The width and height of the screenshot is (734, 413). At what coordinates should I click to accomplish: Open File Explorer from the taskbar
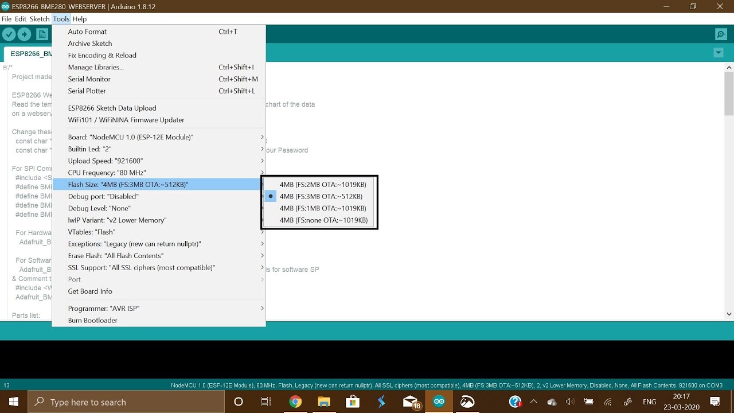324,402
